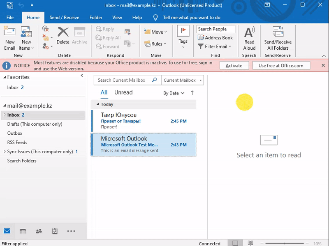Open the By Date arrangement dropdown
The height and width of the screenshot is (246, 329).
[174, 93]
